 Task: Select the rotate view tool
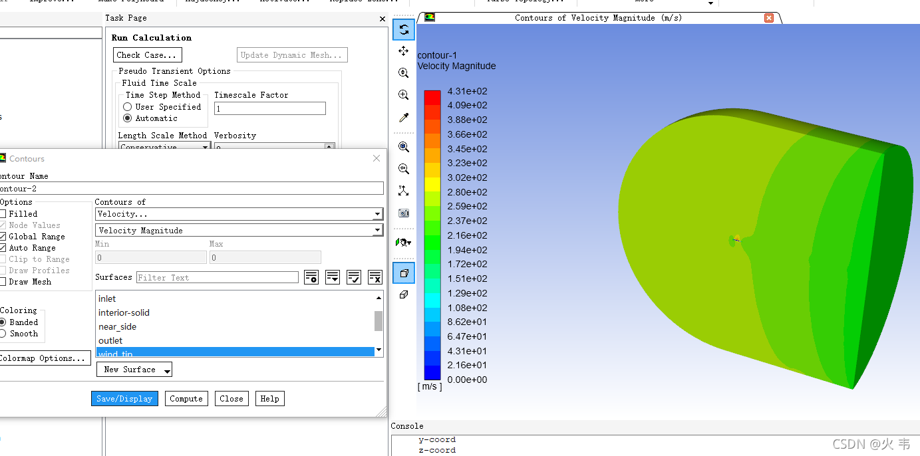pos(403,29)
